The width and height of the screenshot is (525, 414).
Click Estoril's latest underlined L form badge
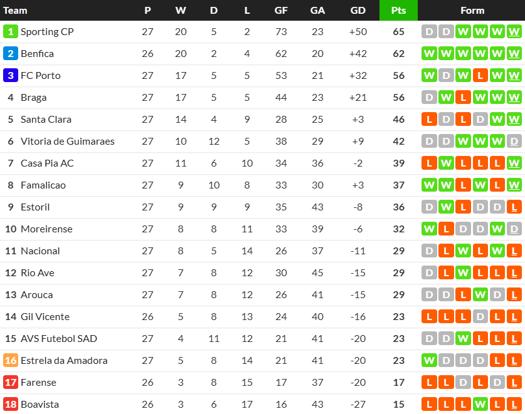pos(514,207)
